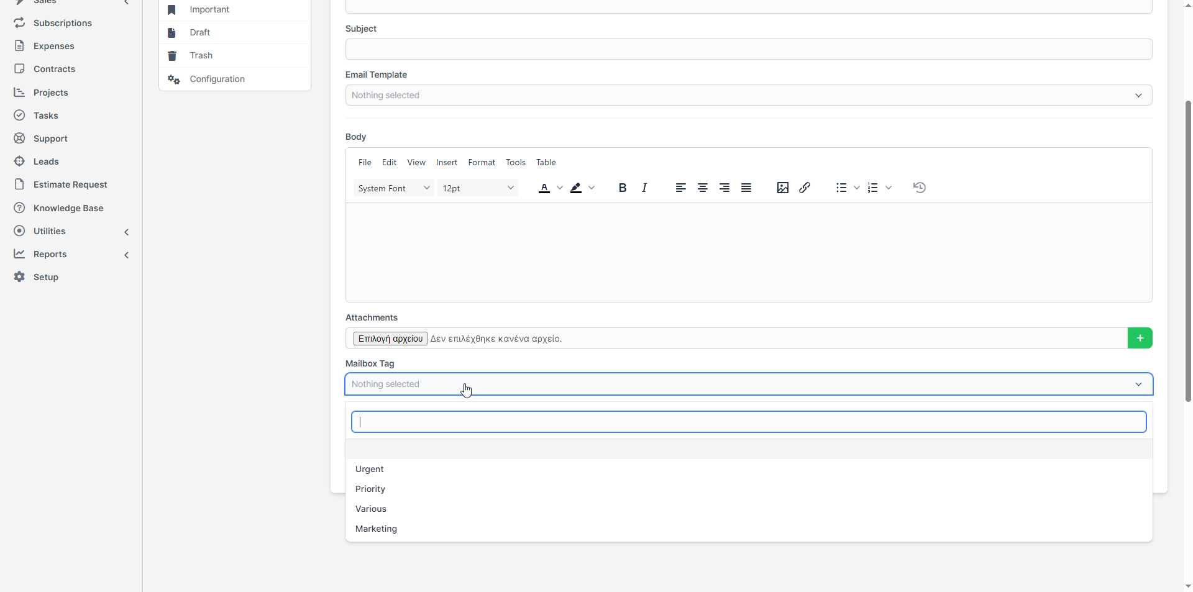1193x592 pixels.
Task: Enable center text alignment
Action: 702,188
